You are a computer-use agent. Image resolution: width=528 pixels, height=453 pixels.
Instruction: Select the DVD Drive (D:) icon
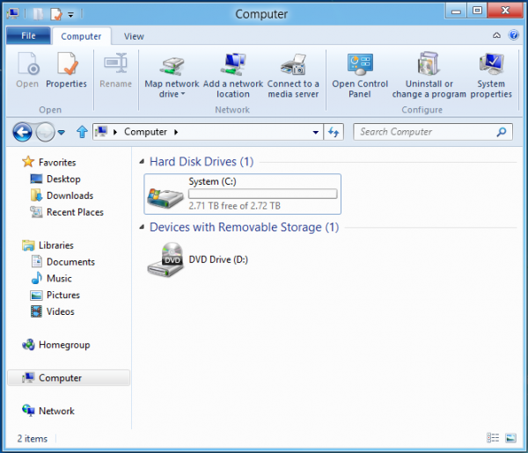[165, 259]
